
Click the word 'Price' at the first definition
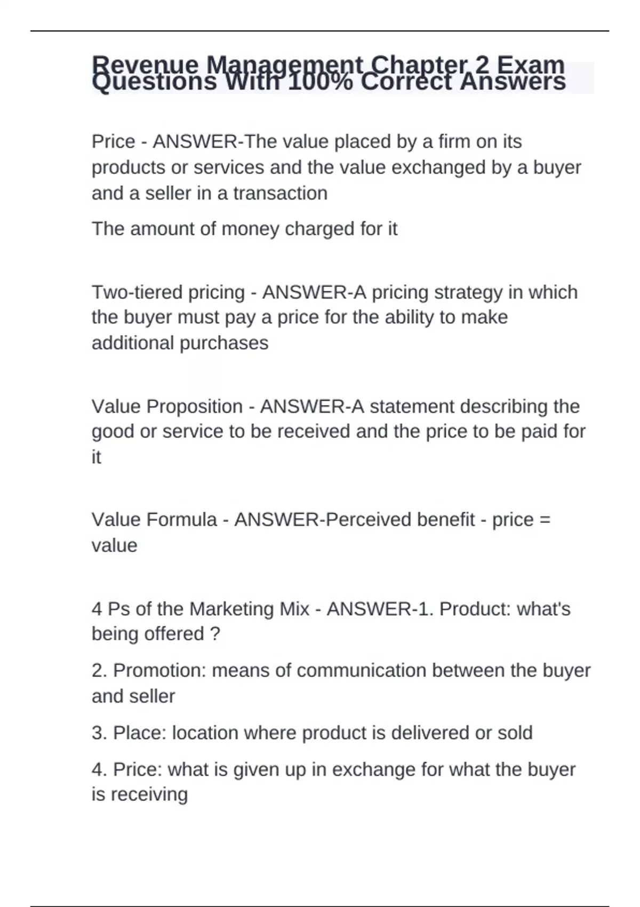coord(113,142)
